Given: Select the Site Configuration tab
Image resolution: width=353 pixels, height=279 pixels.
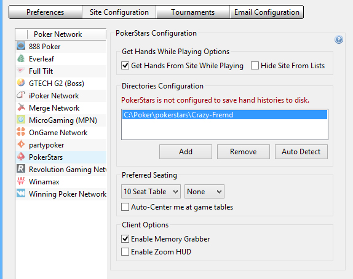Looking at the screenshot, I should click(x=119, y=12).
